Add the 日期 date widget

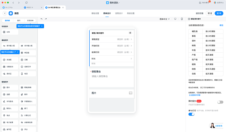(x=28, y=60)
